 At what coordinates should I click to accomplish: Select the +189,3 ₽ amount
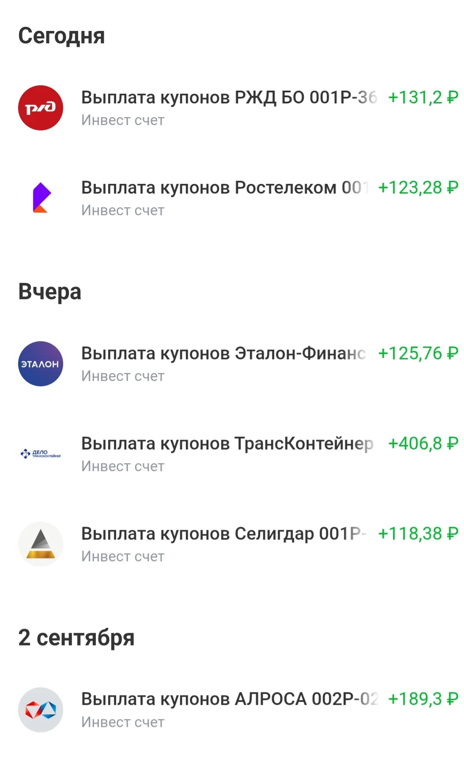[x=423, y=699]
